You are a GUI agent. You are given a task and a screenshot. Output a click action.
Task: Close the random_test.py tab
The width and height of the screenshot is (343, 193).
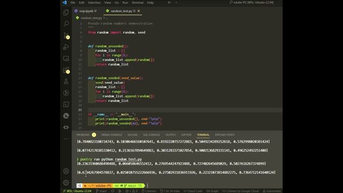pyautogui.click(x=139, y=11)
